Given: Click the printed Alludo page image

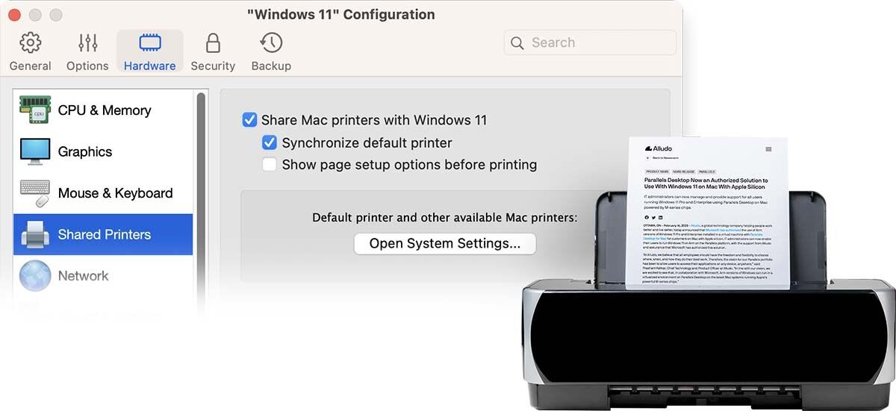Looking at the screenshot, I should pos(707,213).
